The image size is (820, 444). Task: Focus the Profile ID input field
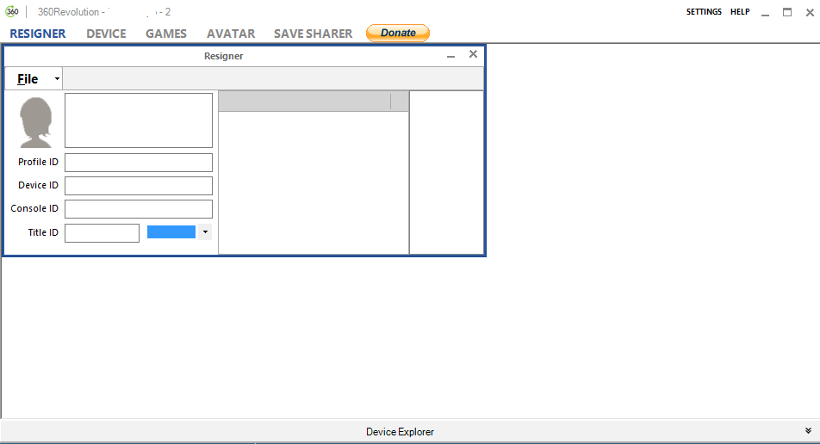click(138, 163)
